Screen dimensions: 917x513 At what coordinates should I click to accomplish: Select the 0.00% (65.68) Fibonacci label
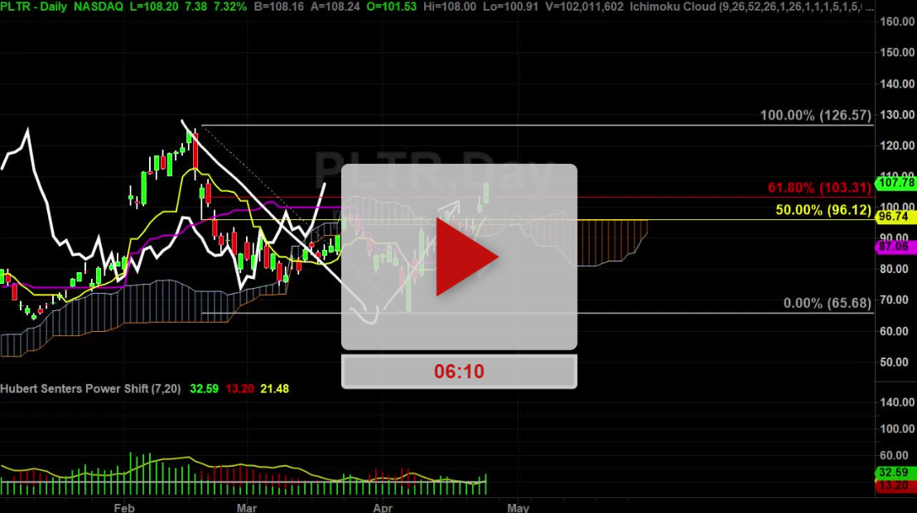click(828, 303)
